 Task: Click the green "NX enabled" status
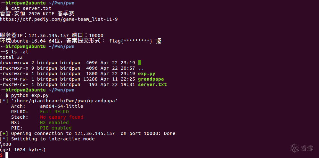tap(54, 122)
